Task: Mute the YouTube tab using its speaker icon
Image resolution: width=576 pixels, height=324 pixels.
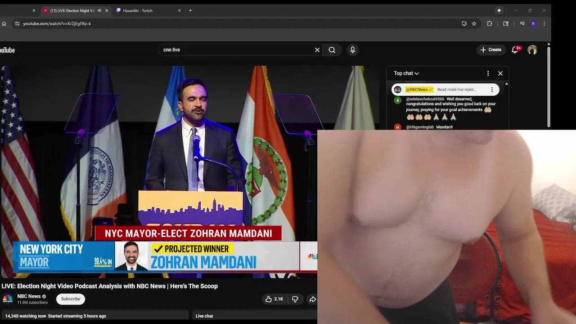Action: click(x=99, y=10)
